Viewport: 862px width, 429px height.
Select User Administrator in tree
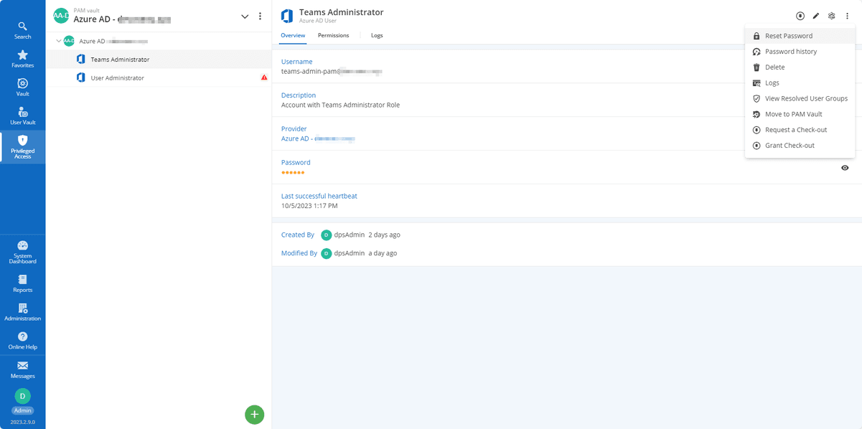click(x=117, y=77)
